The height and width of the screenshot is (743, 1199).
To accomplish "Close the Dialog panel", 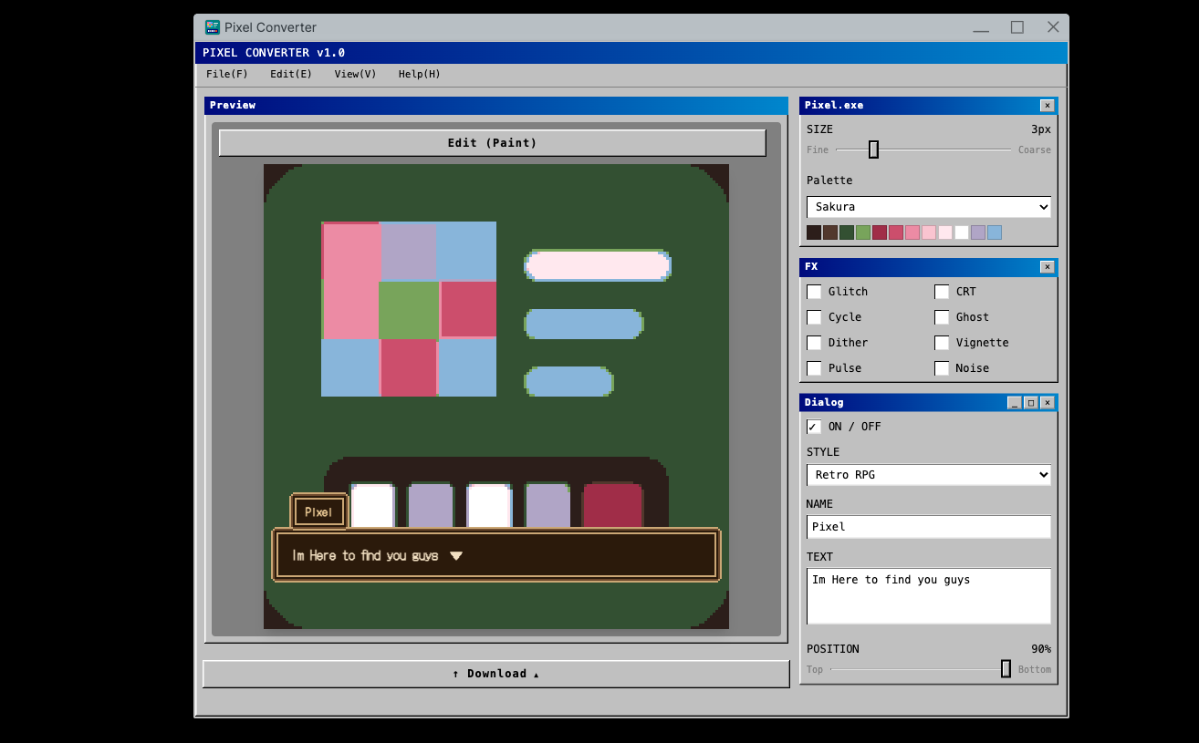I will [x=1047, y=403].
